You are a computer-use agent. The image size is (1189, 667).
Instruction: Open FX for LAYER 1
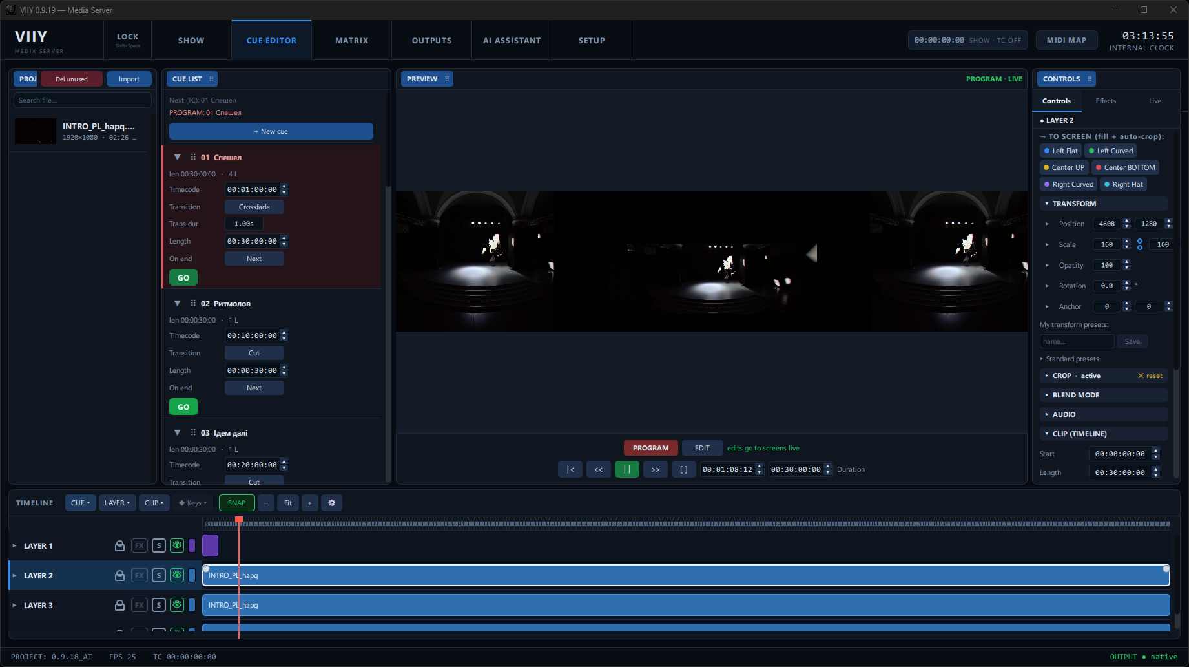tap(140, 545)
